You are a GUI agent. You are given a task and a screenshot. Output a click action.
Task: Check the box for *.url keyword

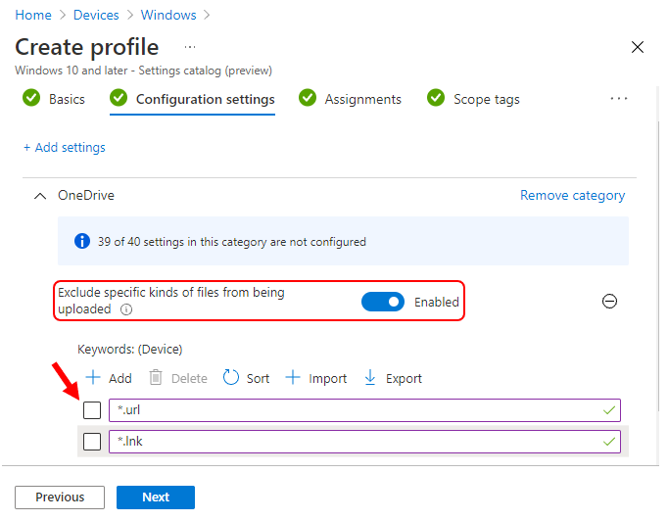pyautogui.click(x=92, y=410)
